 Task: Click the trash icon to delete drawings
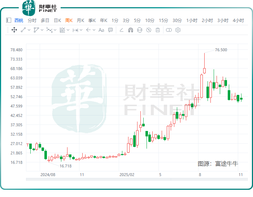(157, 30)
